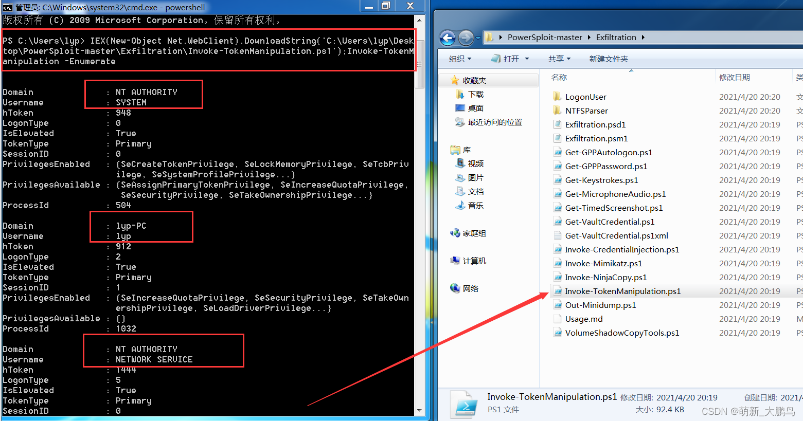Click the Exfiltration.psd1 file icon
This screenshot has width=803, height=421.
point(557,124)
